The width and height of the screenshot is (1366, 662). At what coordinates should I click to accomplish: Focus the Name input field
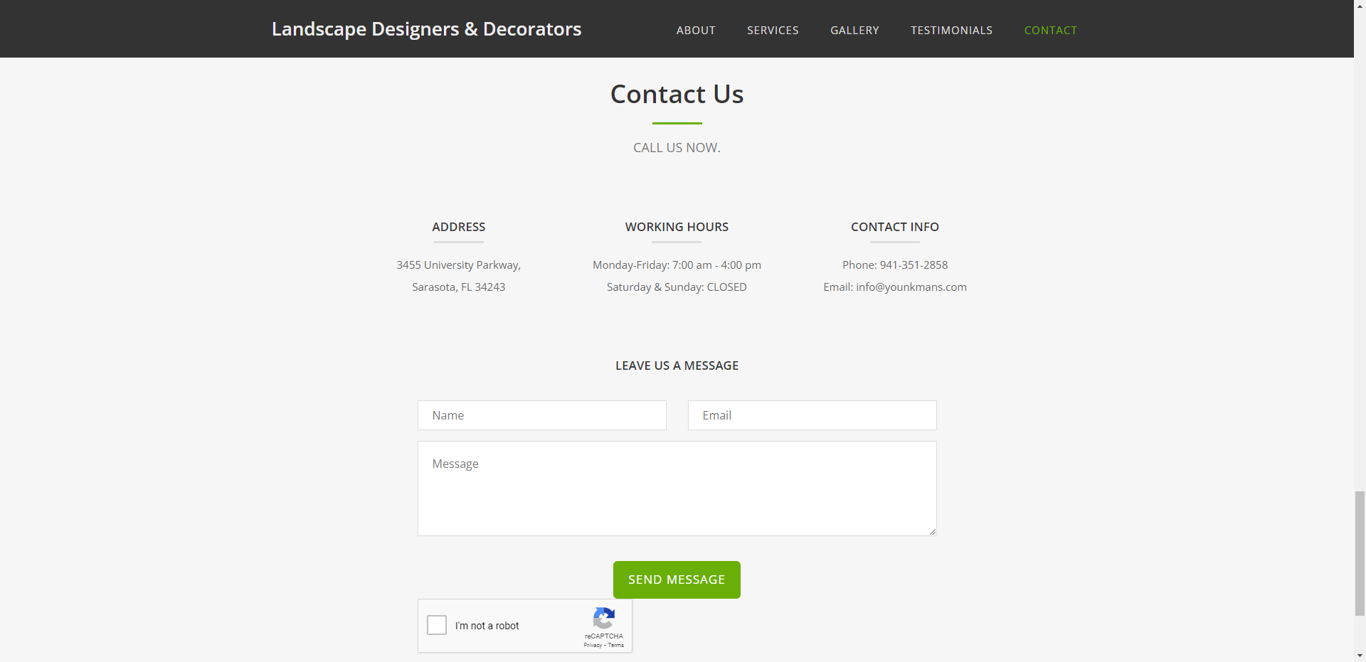(541, 415)
